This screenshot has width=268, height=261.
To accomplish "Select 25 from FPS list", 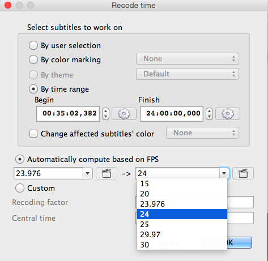I will coord(182,224).
